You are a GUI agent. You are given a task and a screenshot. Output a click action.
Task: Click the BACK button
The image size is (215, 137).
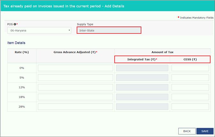[187, 131]
